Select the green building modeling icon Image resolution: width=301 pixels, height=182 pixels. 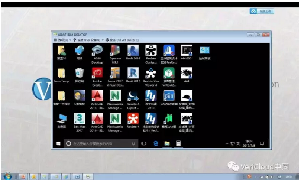point(169,121)
